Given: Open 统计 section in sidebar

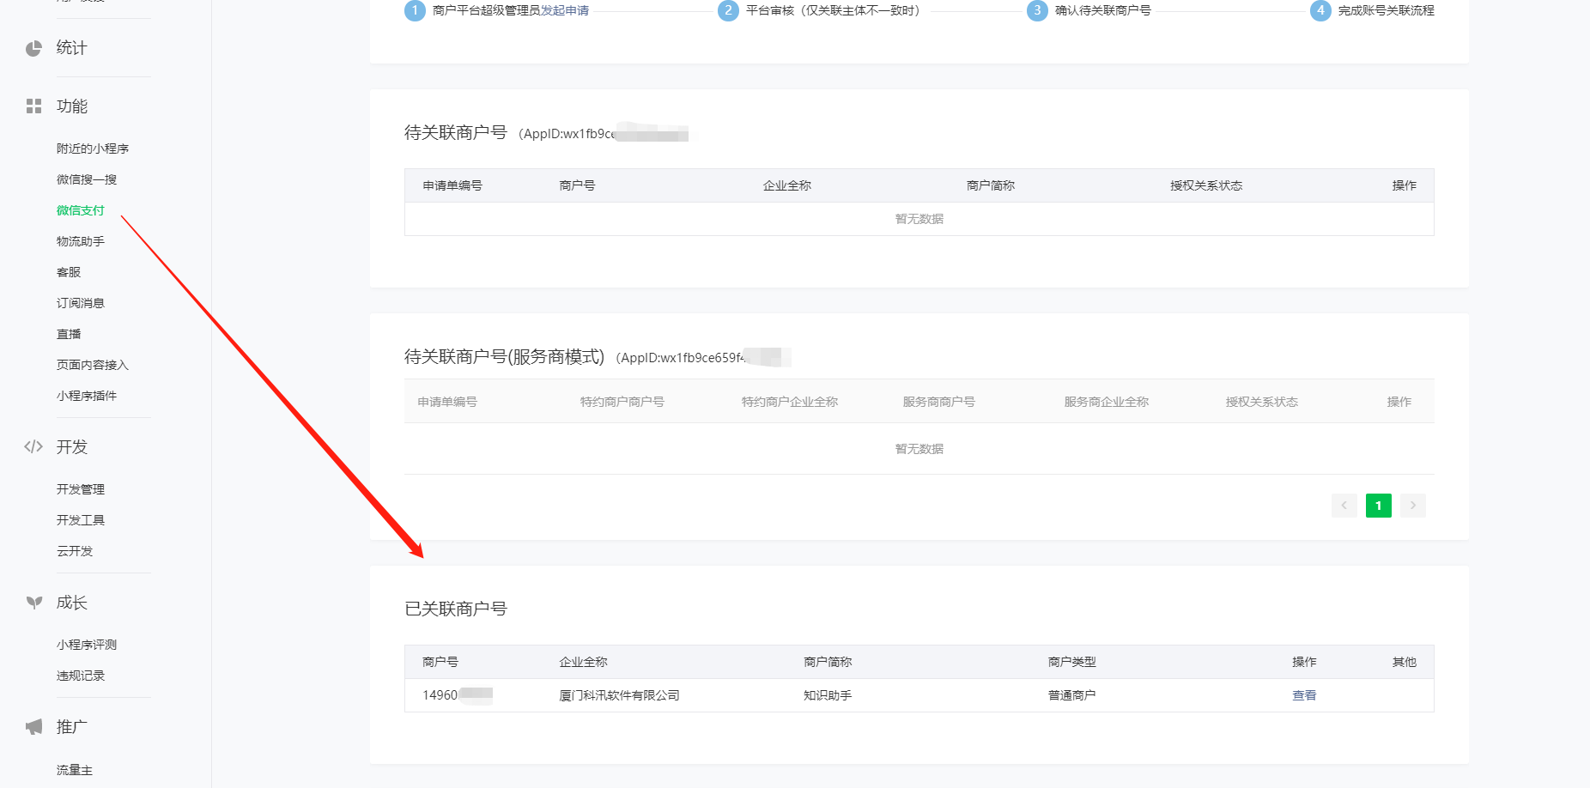Looking at the screenshot, I should tap(72, 48).
